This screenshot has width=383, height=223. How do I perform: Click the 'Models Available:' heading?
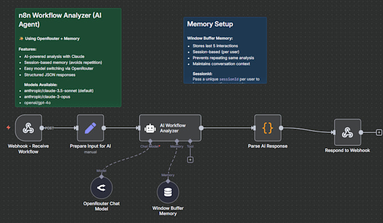point(41,85)
